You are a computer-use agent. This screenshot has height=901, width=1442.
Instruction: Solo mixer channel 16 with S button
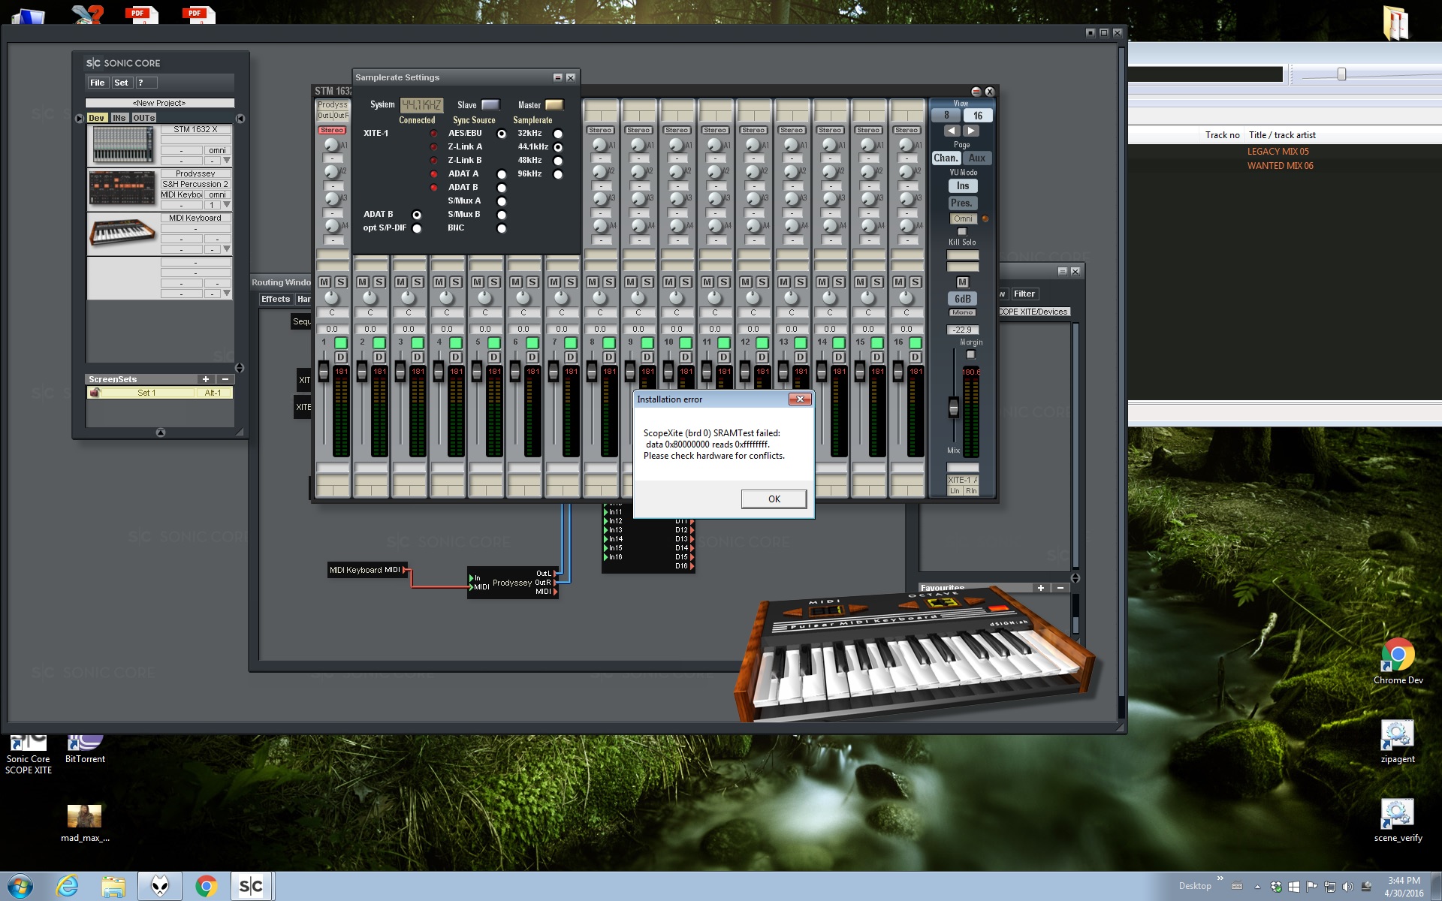point(916,282)
